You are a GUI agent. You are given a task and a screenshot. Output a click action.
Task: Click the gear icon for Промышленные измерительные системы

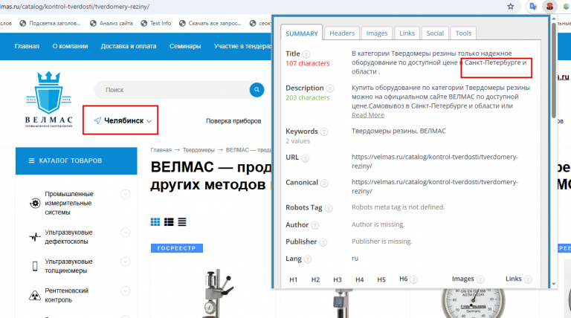pyautogui.click(x=35, y=204)
